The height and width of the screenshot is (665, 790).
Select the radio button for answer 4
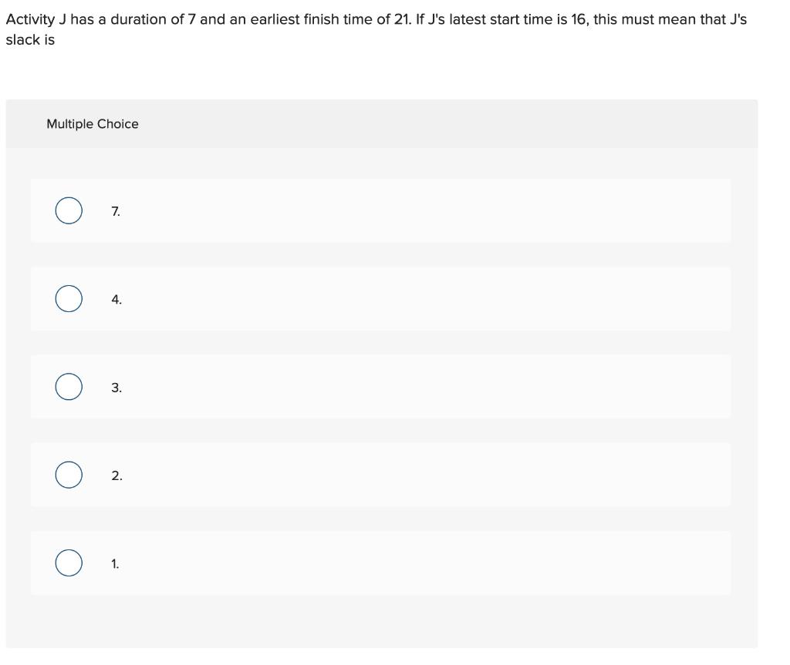[67, 297]
